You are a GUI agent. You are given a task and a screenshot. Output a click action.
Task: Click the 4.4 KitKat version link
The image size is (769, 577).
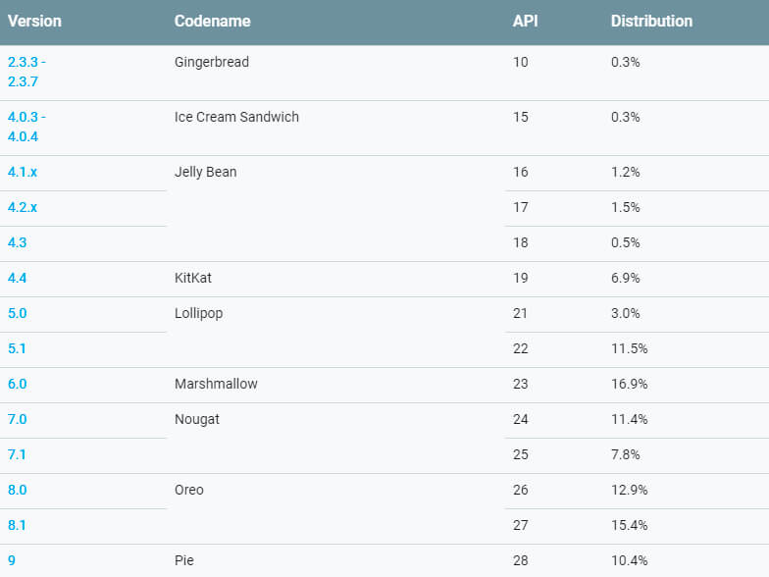pos(18,278)
